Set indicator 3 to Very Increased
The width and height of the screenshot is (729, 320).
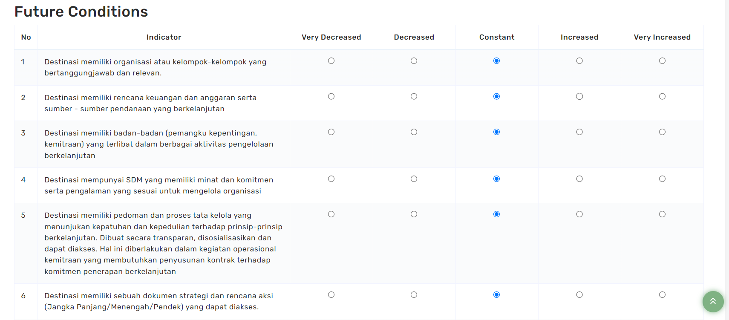(662, 132)
